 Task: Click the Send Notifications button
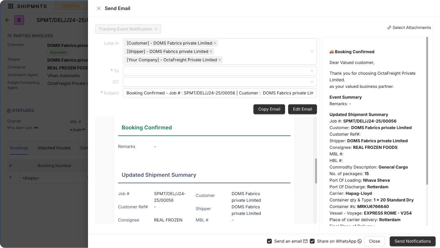coord(413,241)
